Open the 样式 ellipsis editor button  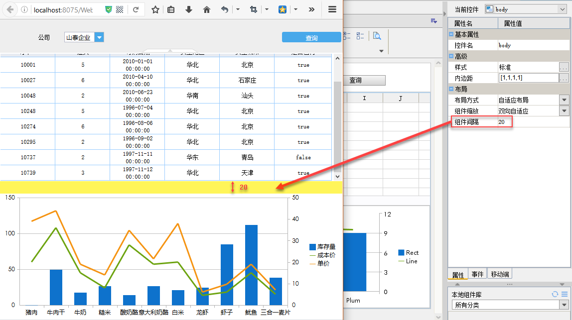[564, 67]
